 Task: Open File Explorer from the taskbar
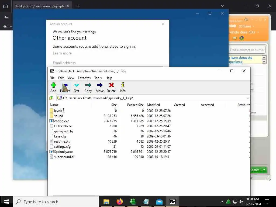[106, 202]
